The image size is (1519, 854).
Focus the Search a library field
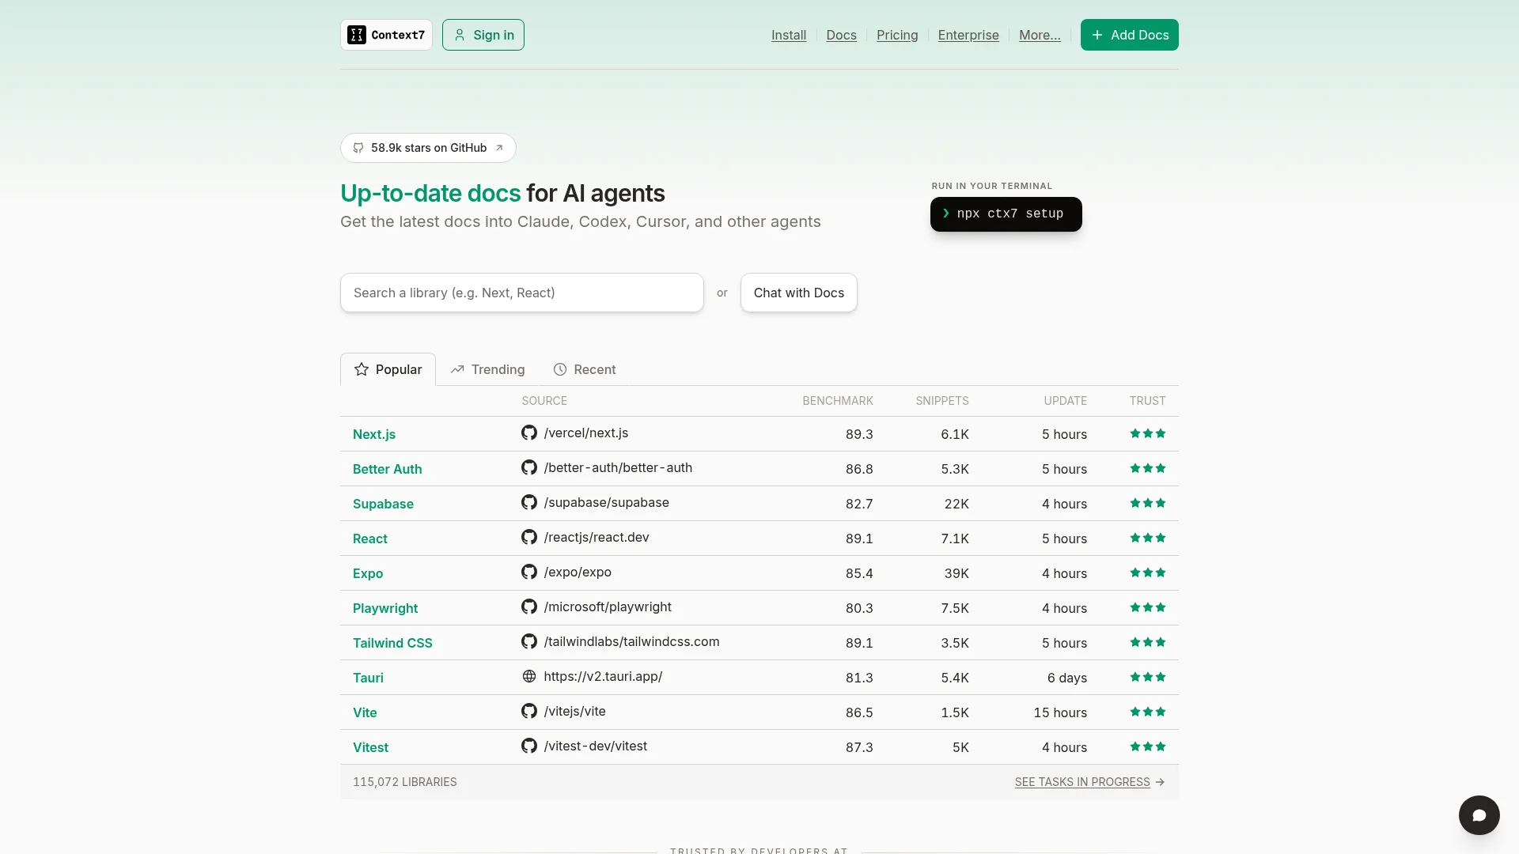(521, 293)
